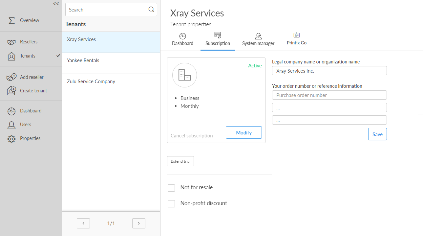Go to the previous tenants page
The image size is (423, 236).
83,223
